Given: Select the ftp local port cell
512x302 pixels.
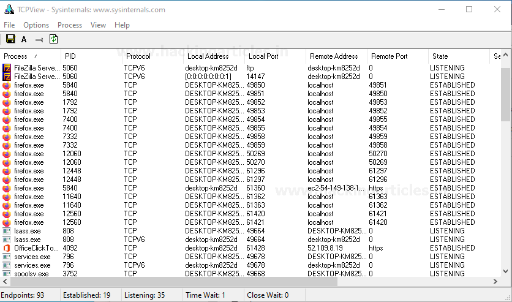Looking at the screenshot, I should 250,68.
